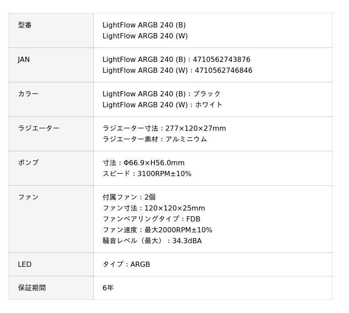Screen dimensions: 349x313
Task: Click the ブラック color line
Action: (x=161, y=94)
